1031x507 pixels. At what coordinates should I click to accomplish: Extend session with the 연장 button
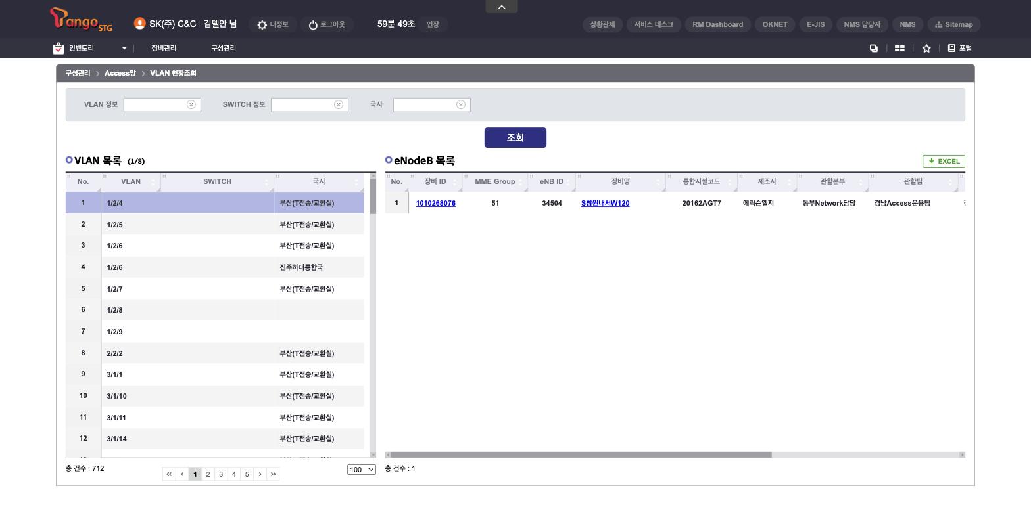[x=433, y=24]
